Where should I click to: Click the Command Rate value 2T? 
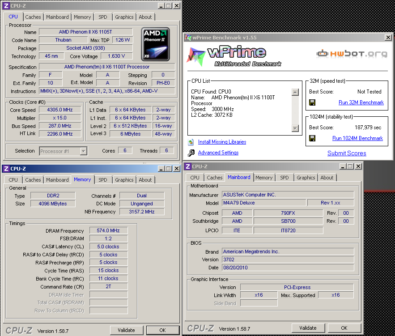point(108,286)
